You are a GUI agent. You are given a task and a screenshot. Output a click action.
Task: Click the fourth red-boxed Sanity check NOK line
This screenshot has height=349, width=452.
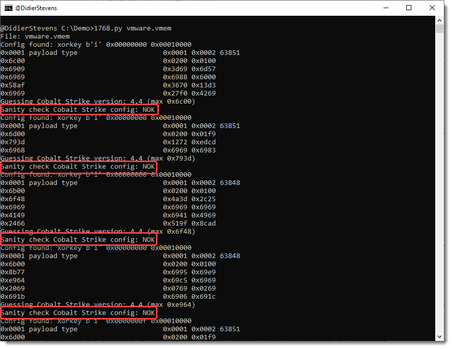pyautogui.click(x=78, y=313)
